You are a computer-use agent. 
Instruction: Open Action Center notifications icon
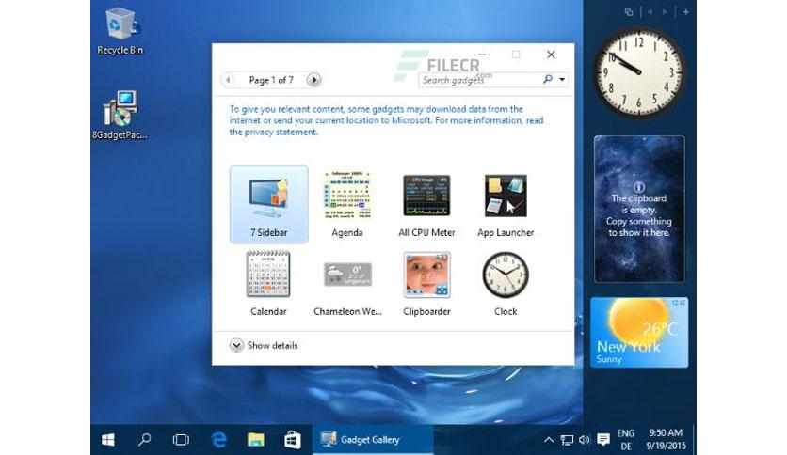coord(603,439)
